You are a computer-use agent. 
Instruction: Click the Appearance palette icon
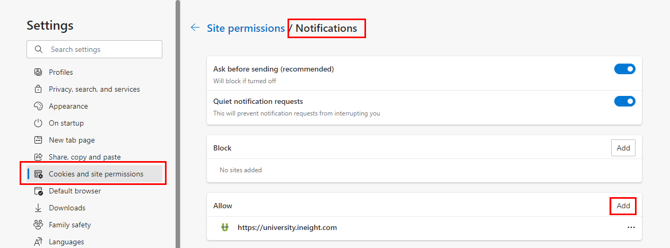[38, 106]
